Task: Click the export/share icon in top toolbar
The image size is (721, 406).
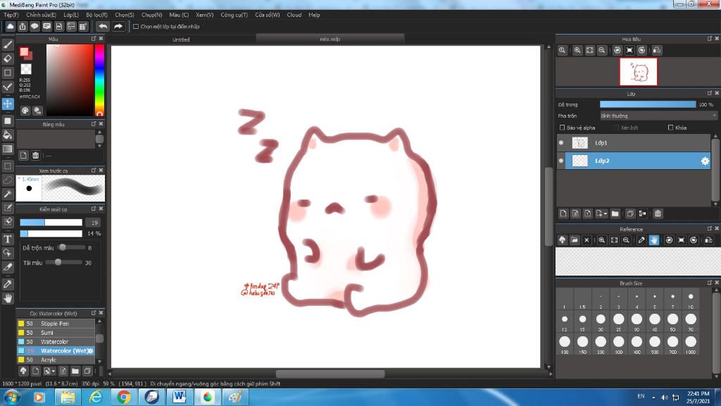Action: pos(23,26)
